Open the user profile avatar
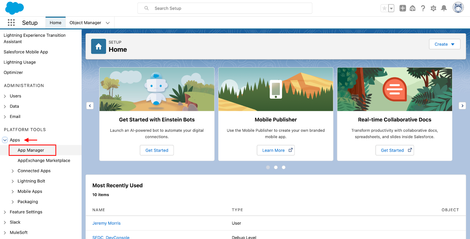The image size is (470, 239). [458, 8]
